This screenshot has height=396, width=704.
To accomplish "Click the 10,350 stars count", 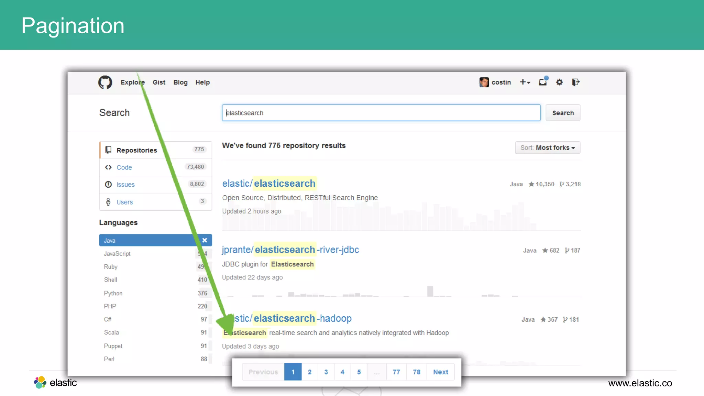I will coord(541,184).
